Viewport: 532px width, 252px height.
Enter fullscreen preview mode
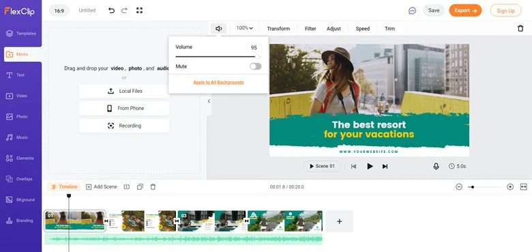139,10
